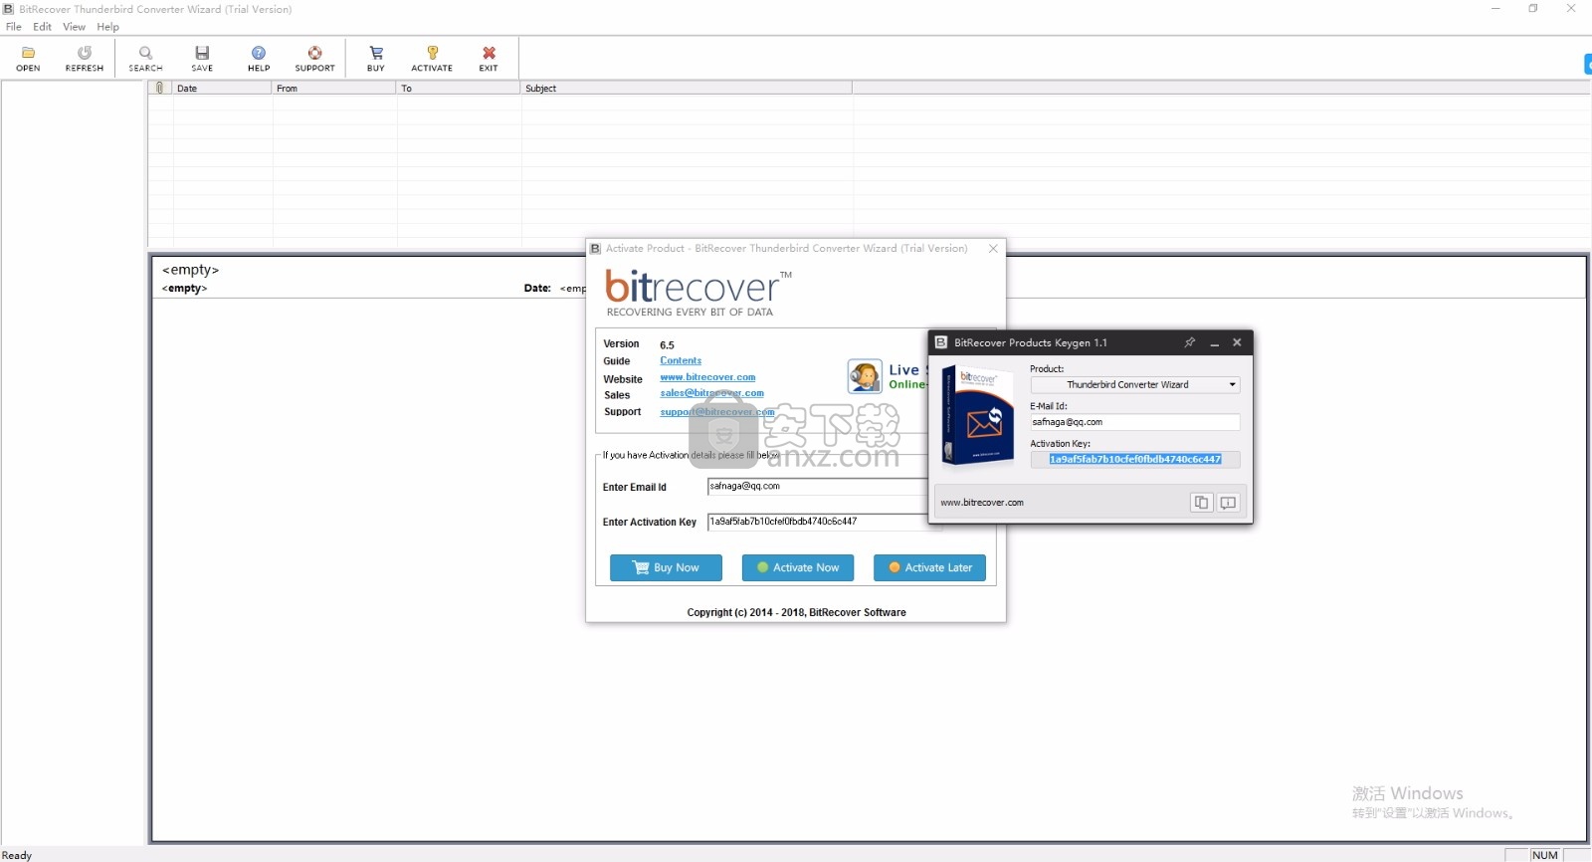Expand the Product dropdown in Keygen
The width and height of the screenshot is (1592, 862).
[1232, 384]
